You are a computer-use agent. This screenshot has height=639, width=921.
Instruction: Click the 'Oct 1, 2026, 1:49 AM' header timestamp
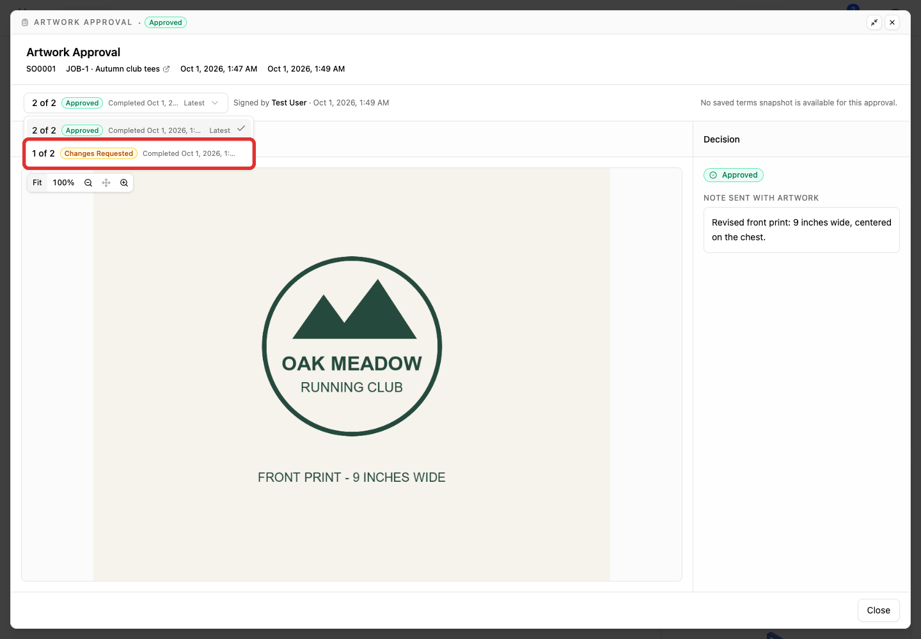pyautogui.click(x=306, y=69)
